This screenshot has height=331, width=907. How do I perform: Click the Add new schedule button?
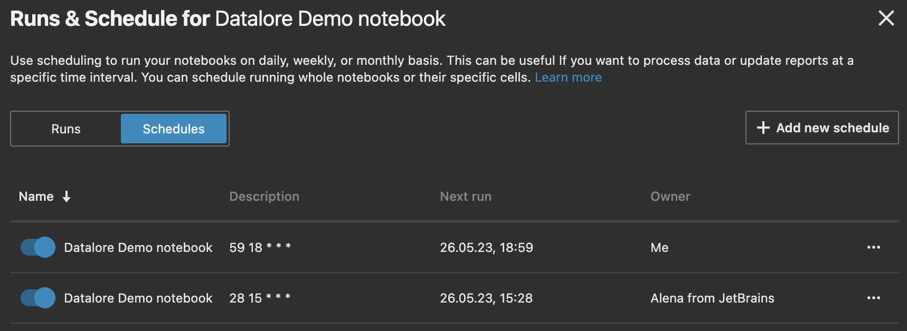pyautogui.click(x=821, y=128)
